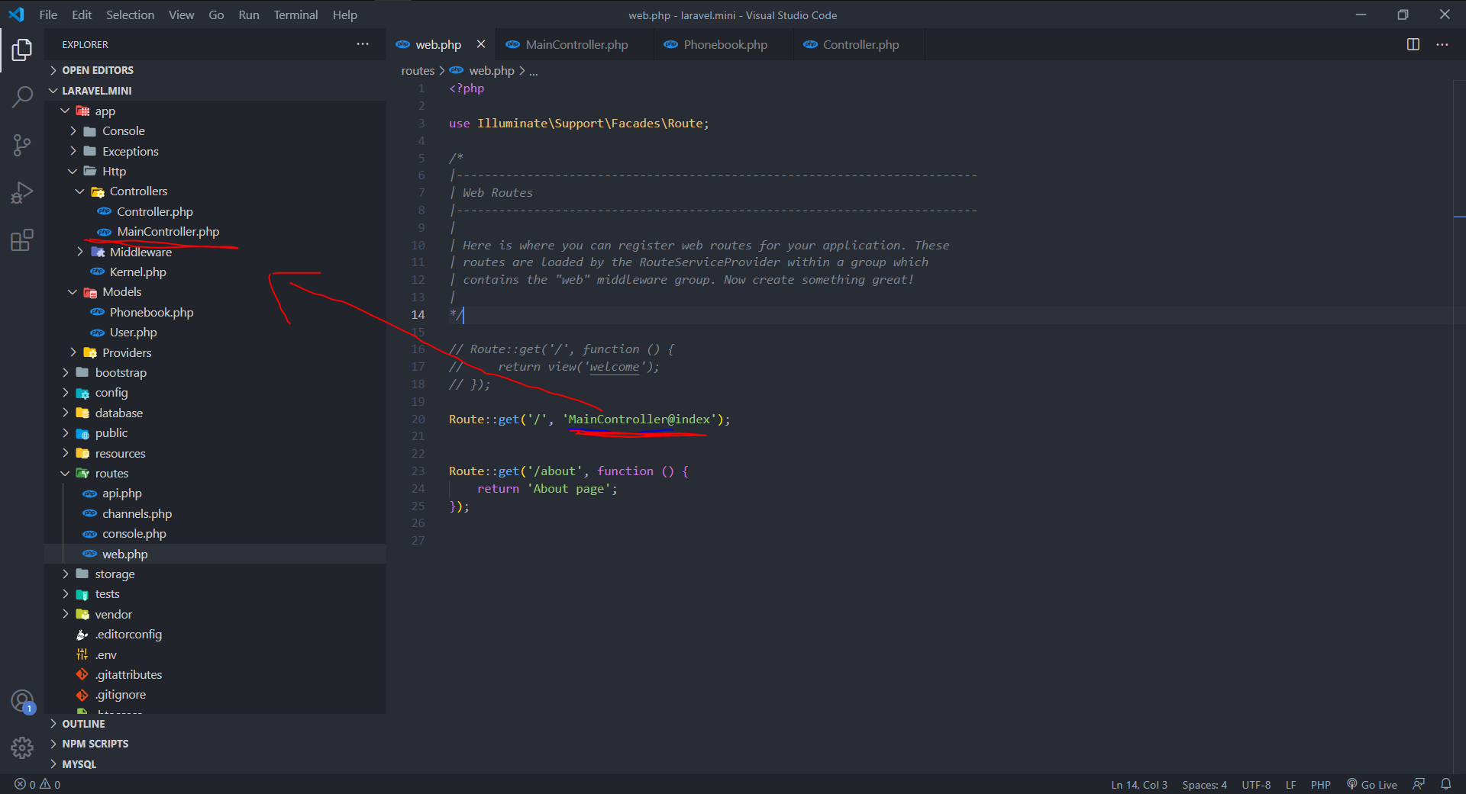The height and width of the screenshot is (794, 1466).
Task: Click Ln 14, Col 3 cursor position
Action: (x=1138, y=784)
